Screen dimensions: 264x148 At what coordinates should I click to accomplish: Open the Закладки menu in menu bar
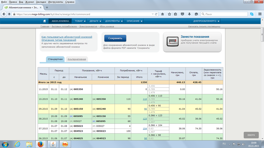(x=42, y=2)
